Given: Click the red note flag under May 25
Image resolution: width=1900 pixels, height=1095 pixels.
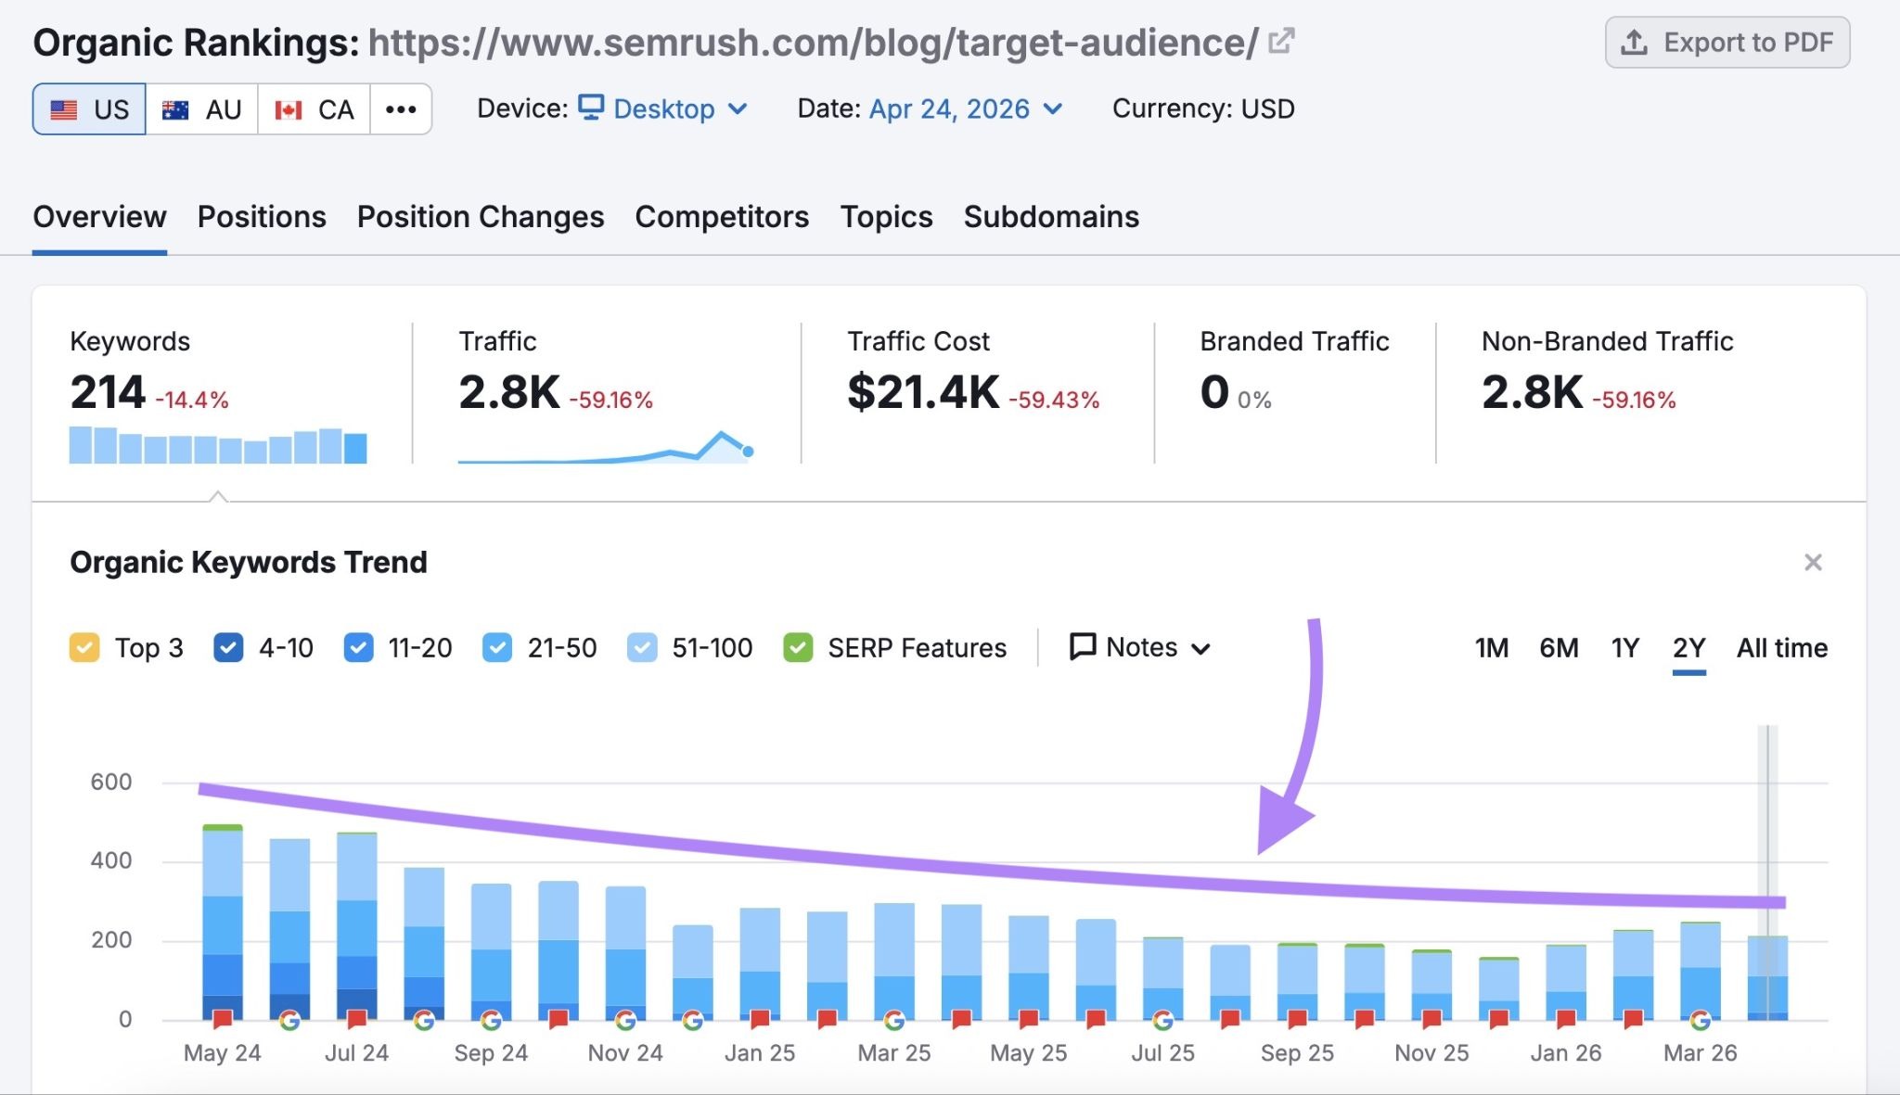Looking at the screenshot, I should (x=1029, y=1019).
